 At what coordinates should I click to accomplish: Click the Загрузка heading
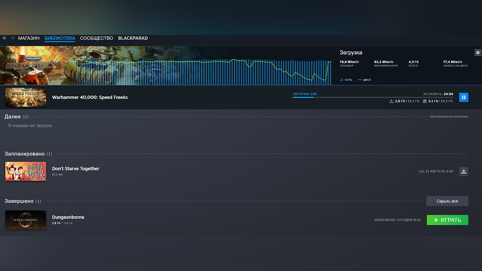(351, 53)
